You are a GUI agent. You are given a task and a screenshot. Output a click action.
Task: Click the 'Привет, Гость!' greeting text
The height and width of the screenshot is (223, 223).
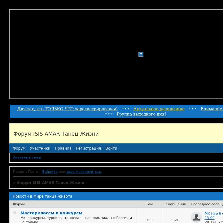[x=26, y=172]
